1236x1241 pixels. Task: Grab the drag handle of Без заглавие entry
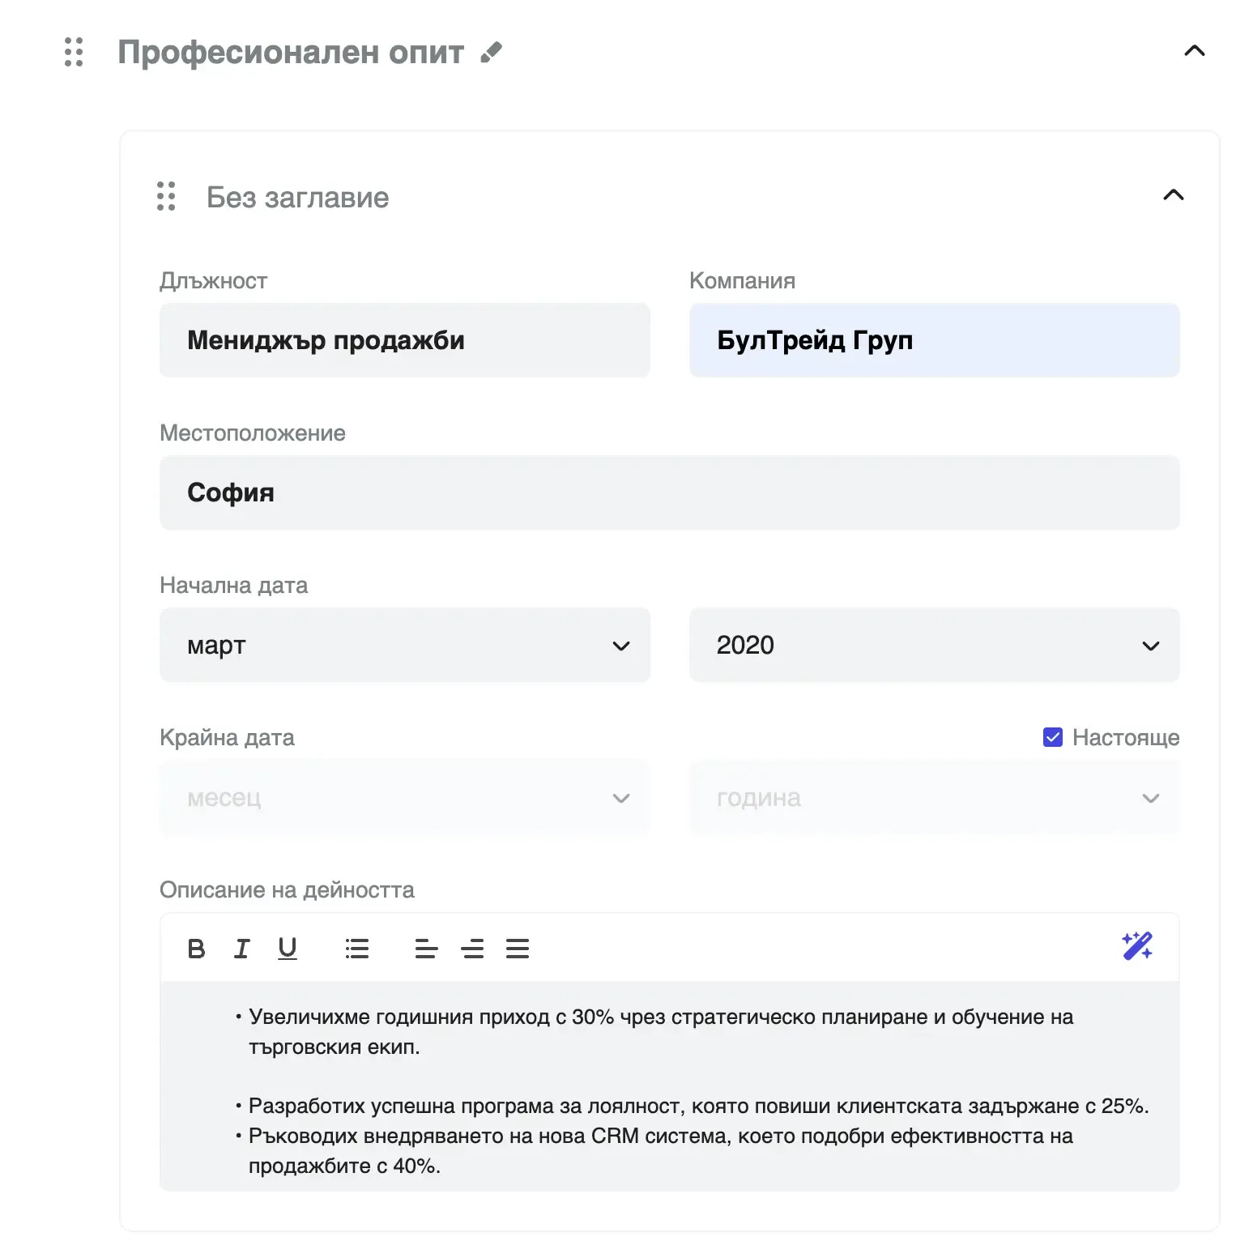(x=166, y=197)
